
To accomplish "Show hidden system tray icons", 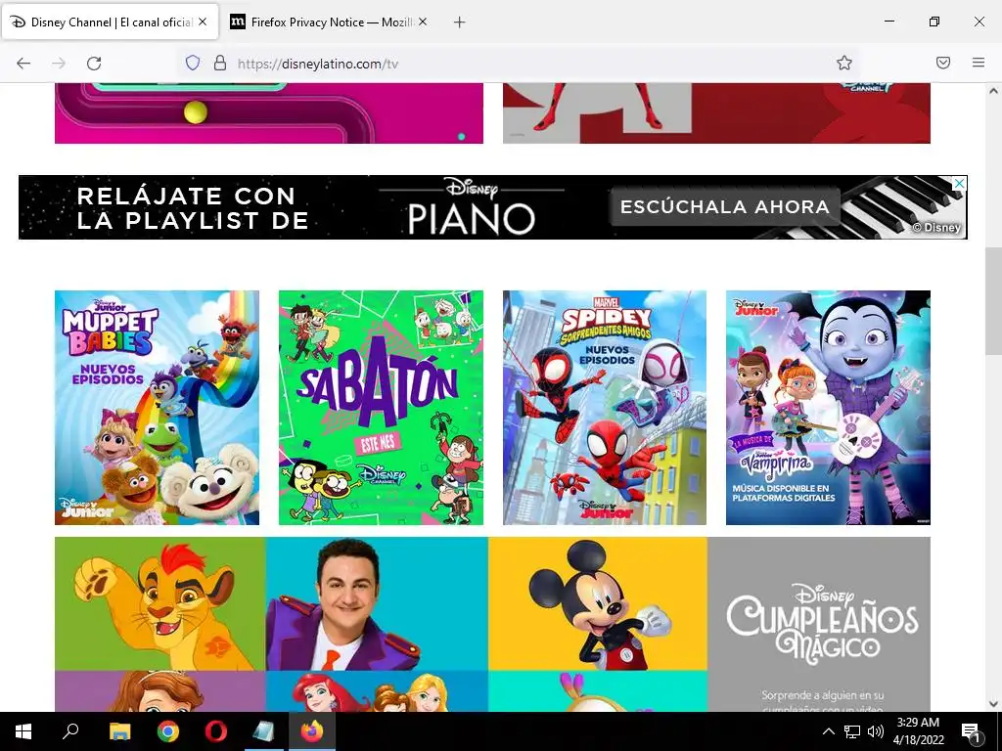I will 828,731.
